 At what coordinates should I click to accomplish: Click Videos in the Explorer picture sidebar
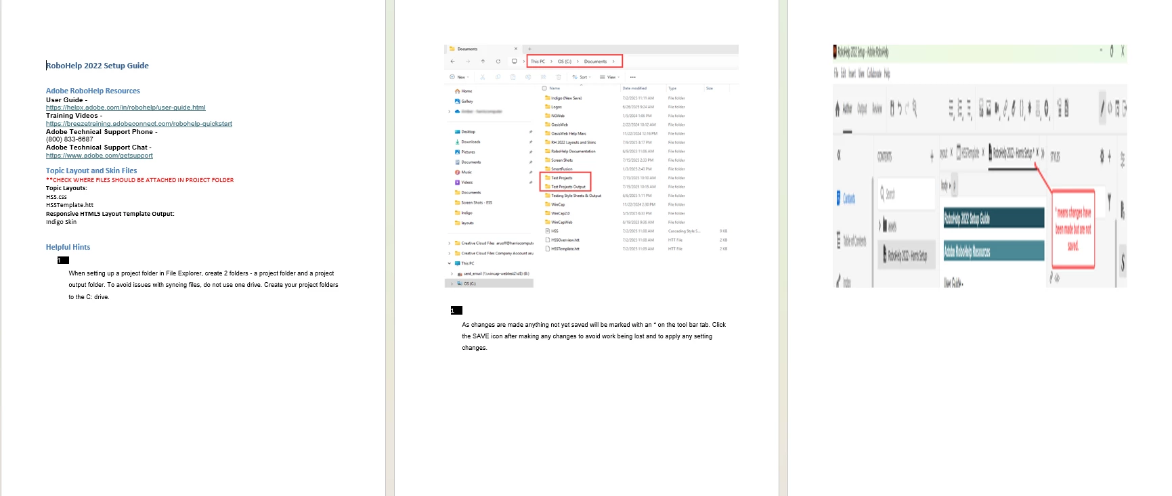point(464,183)
